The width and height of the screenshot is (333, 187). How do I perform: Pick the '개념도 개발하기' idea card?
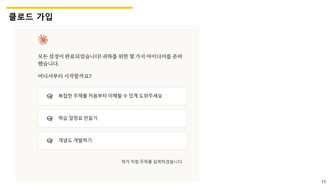pos(112,141)
